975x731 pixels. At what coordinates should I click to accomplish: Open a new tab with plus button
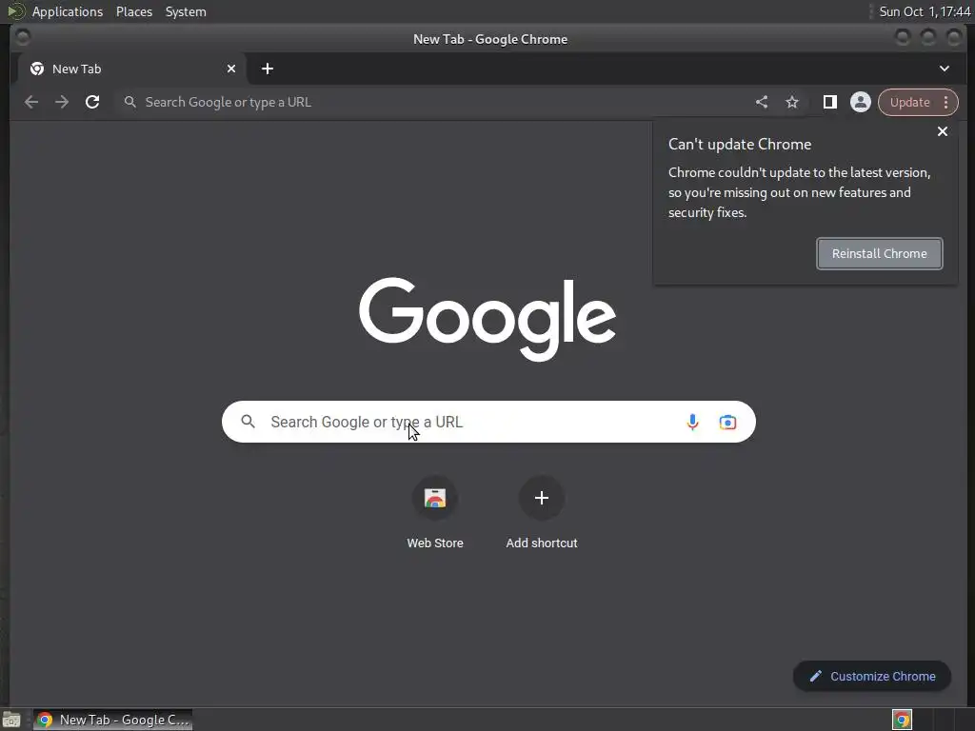[x=268, y=69]
